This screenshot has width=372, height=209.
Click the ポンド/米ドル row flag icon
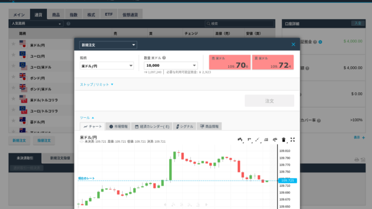23,88
